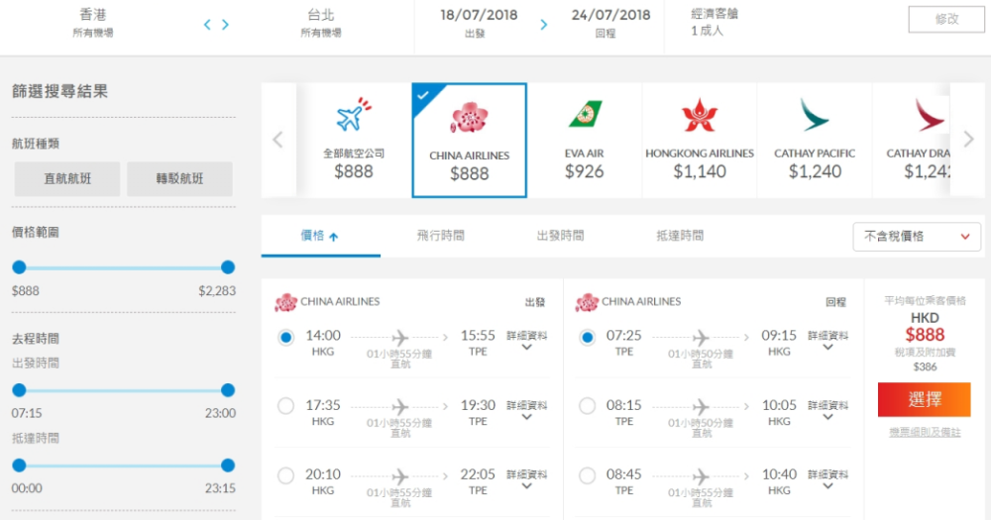
Task: Select the all airlines airplane icon
Action: click(354, 115)
